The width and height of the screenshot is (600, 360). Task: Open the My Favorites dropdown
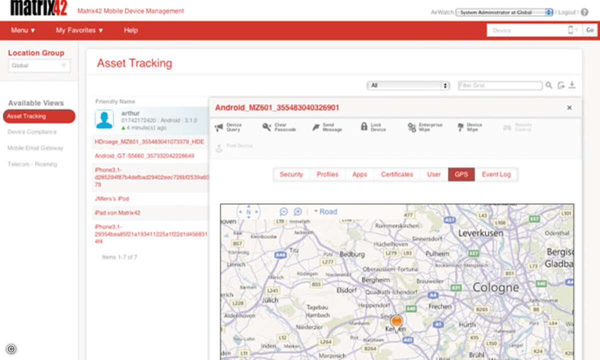click(79, 30)
